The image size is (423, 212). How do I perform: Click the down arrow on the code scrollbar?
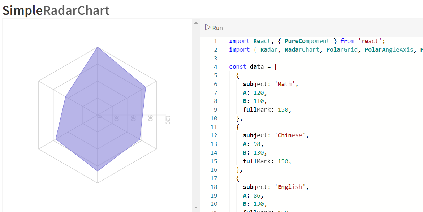[x=196, y=208]
